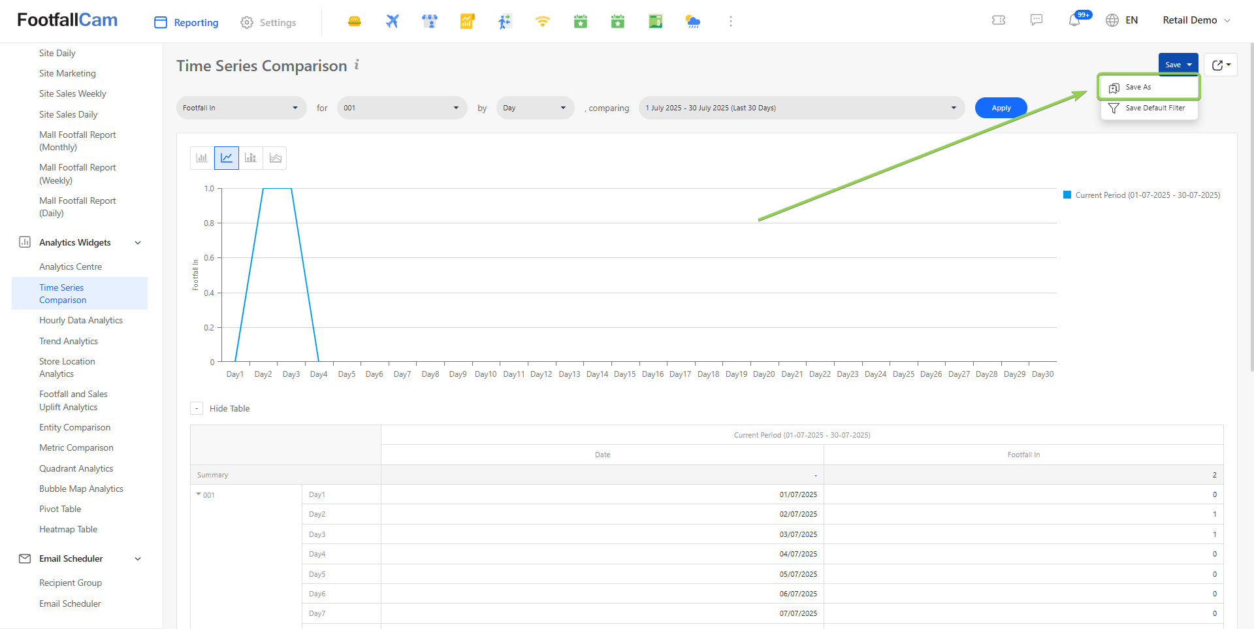Screen dimensions: 1254x629
Task: Collapse the 001 row group
Action: click(x=199, y=494)
